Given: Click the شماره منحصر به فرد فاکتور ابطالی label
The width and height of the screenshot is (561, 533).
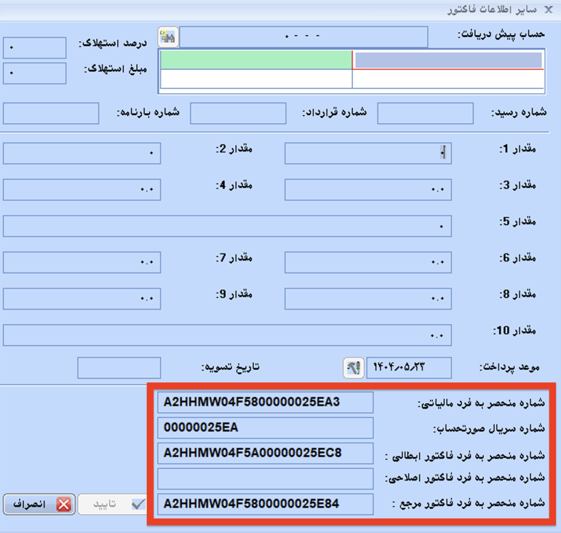Looking at the screenshot, I should (x=465, y=456).
